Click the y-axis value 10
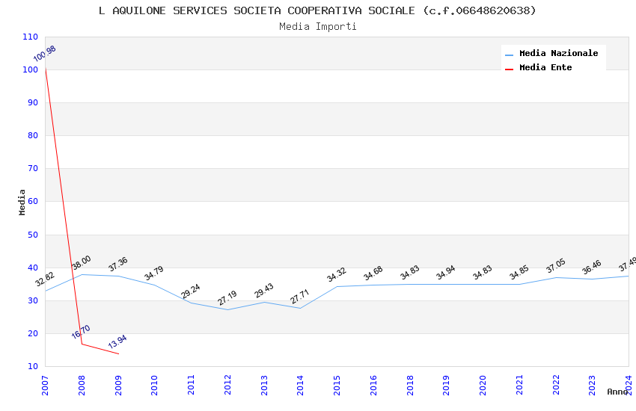The image size is (636, 411). point(33,366)
